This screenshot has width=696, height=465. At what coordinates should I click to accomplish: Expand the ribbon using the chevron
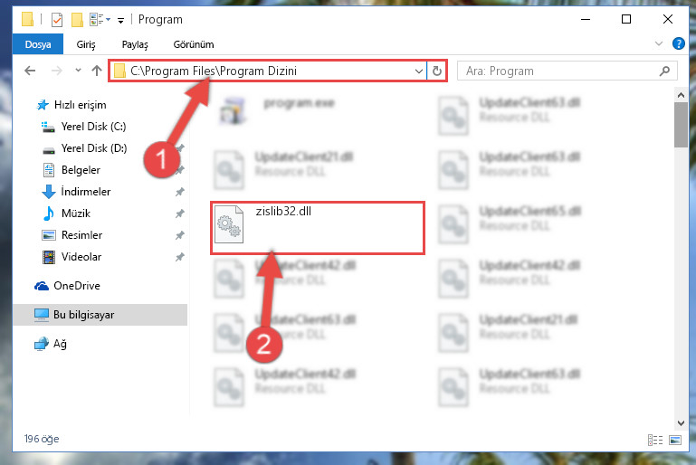[658, 43]
